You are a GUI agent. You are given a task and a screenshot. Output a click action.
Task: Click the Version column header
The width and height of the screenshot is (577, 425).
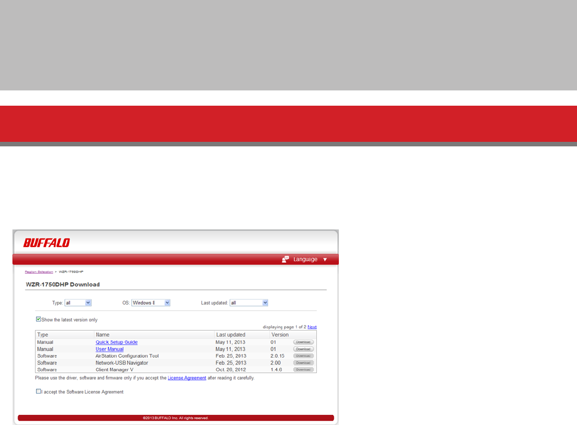[x=280, y=335]
